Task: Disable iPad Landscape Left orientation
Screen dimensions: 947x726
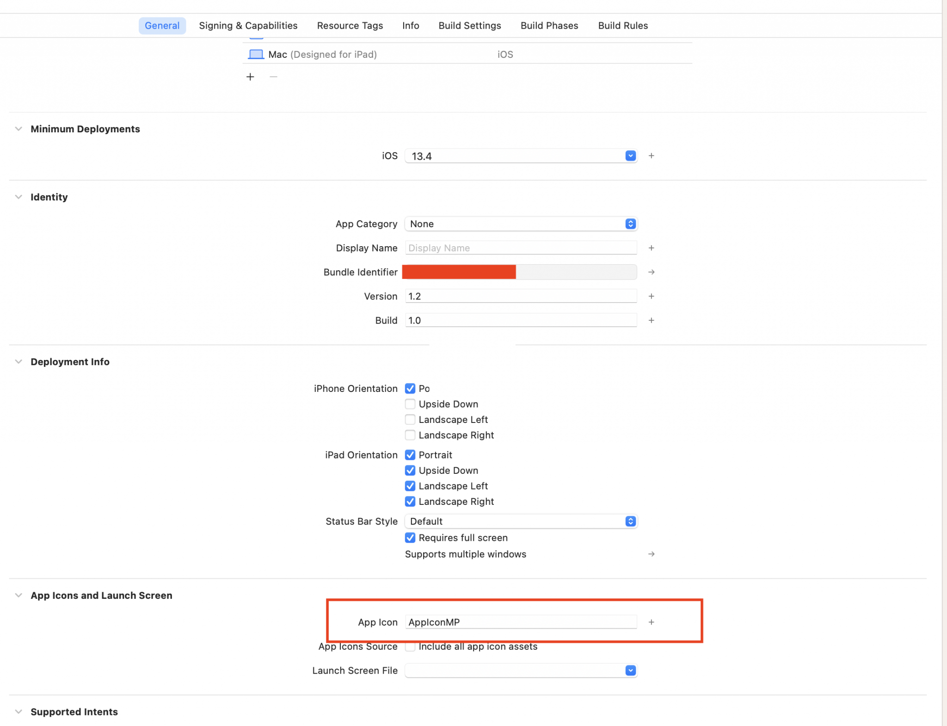Action: click(410, 486)
